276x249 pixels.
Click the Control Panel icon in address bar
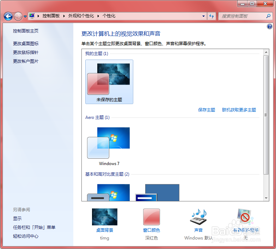pyautogui.click(x=32, y=16)
